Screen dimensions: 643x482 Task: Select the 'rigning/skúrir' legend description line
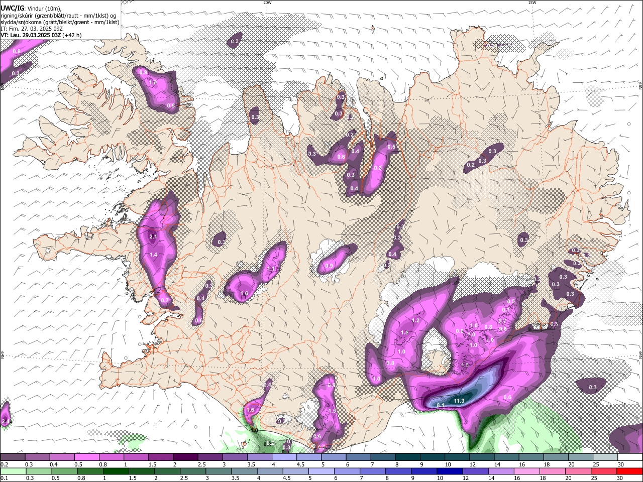tap(59, 15)
